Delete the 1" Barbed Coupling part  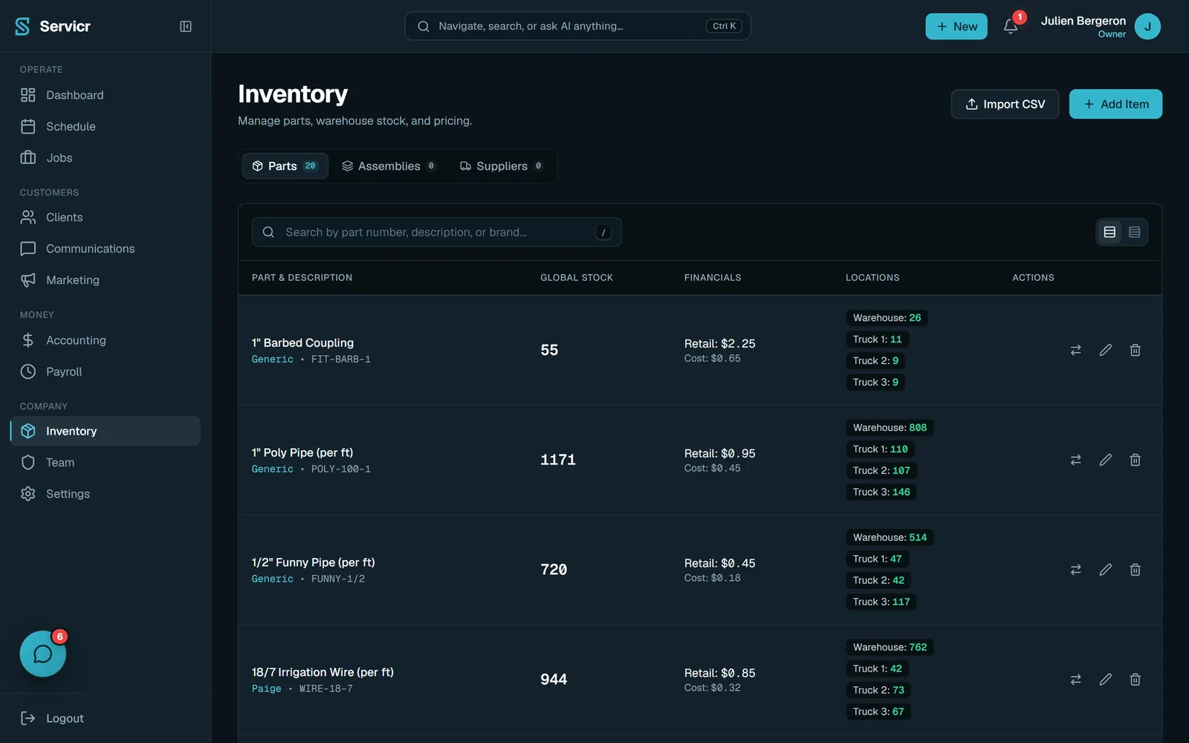click(1135, 350)
